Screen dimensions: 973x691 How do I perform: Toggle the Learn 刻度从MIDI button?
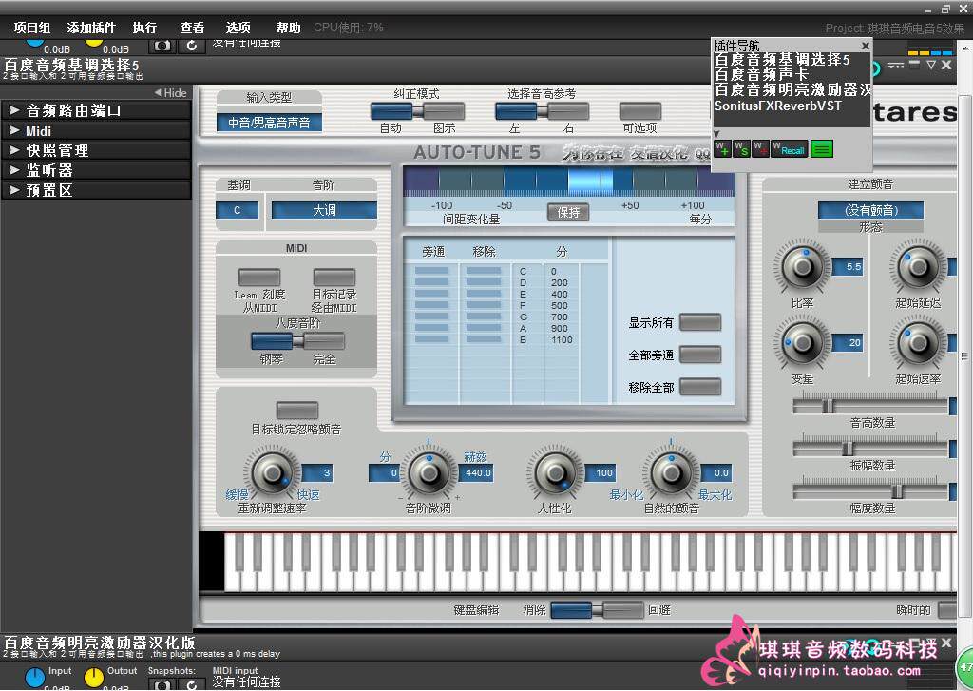(x=259, y=277)
